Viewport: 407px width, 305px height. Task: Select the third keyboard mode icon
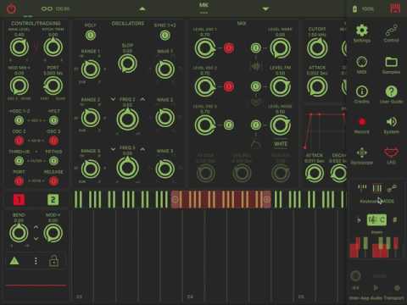pos(392,187)
